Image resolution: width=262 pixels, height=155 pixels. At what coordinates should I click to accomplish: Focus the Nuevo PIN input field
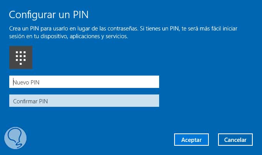[x=84, y=82]
